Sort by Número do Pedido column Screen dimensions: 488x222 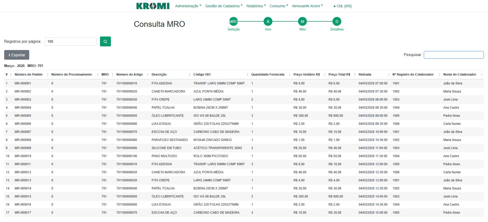coord(29,75)
